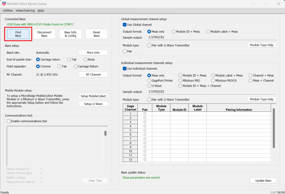This screenshot has height=194, width=285.
Task: Open the VideoTraining menu
Action: (25, 11)
